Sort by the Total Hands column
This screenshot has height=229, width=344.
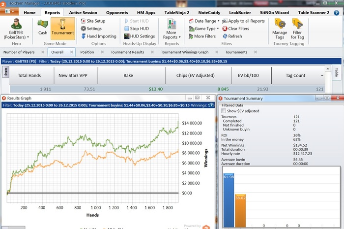pos(29,75)
